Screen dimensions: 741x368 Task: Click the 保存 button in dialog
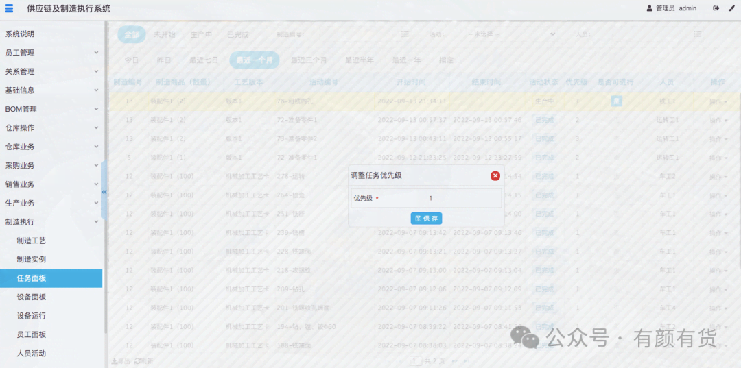[426, 219]
